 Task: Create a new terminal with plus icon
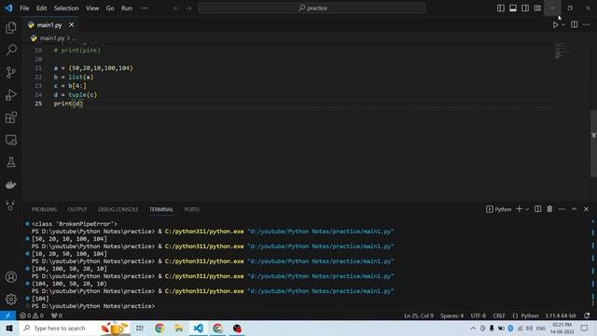coord(519,209)
